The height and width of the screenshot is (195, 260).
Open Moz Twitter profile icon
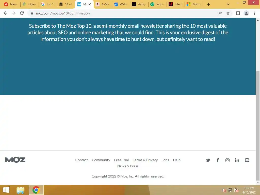(208, 160)
